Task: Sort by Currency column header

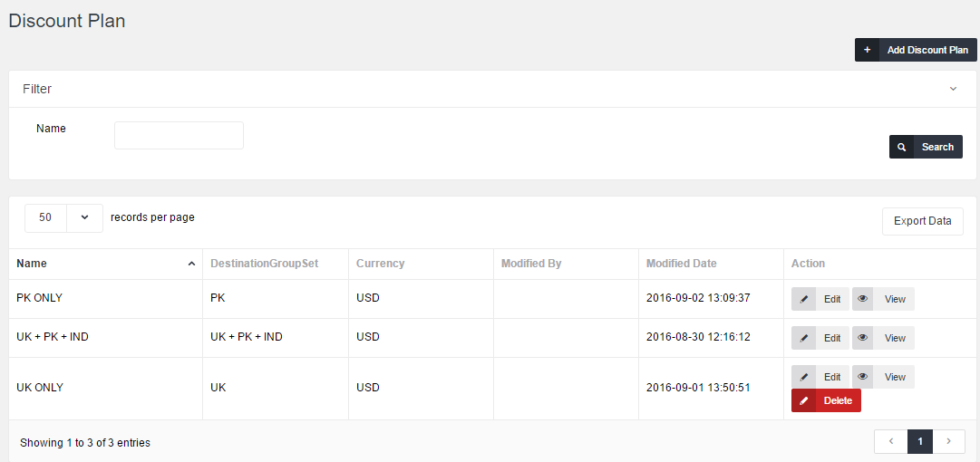Action: 380,264
